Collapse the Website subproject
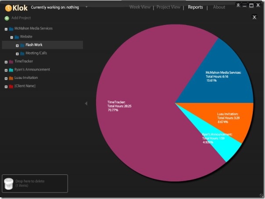The image size is (265, 199). click(12, 37)
